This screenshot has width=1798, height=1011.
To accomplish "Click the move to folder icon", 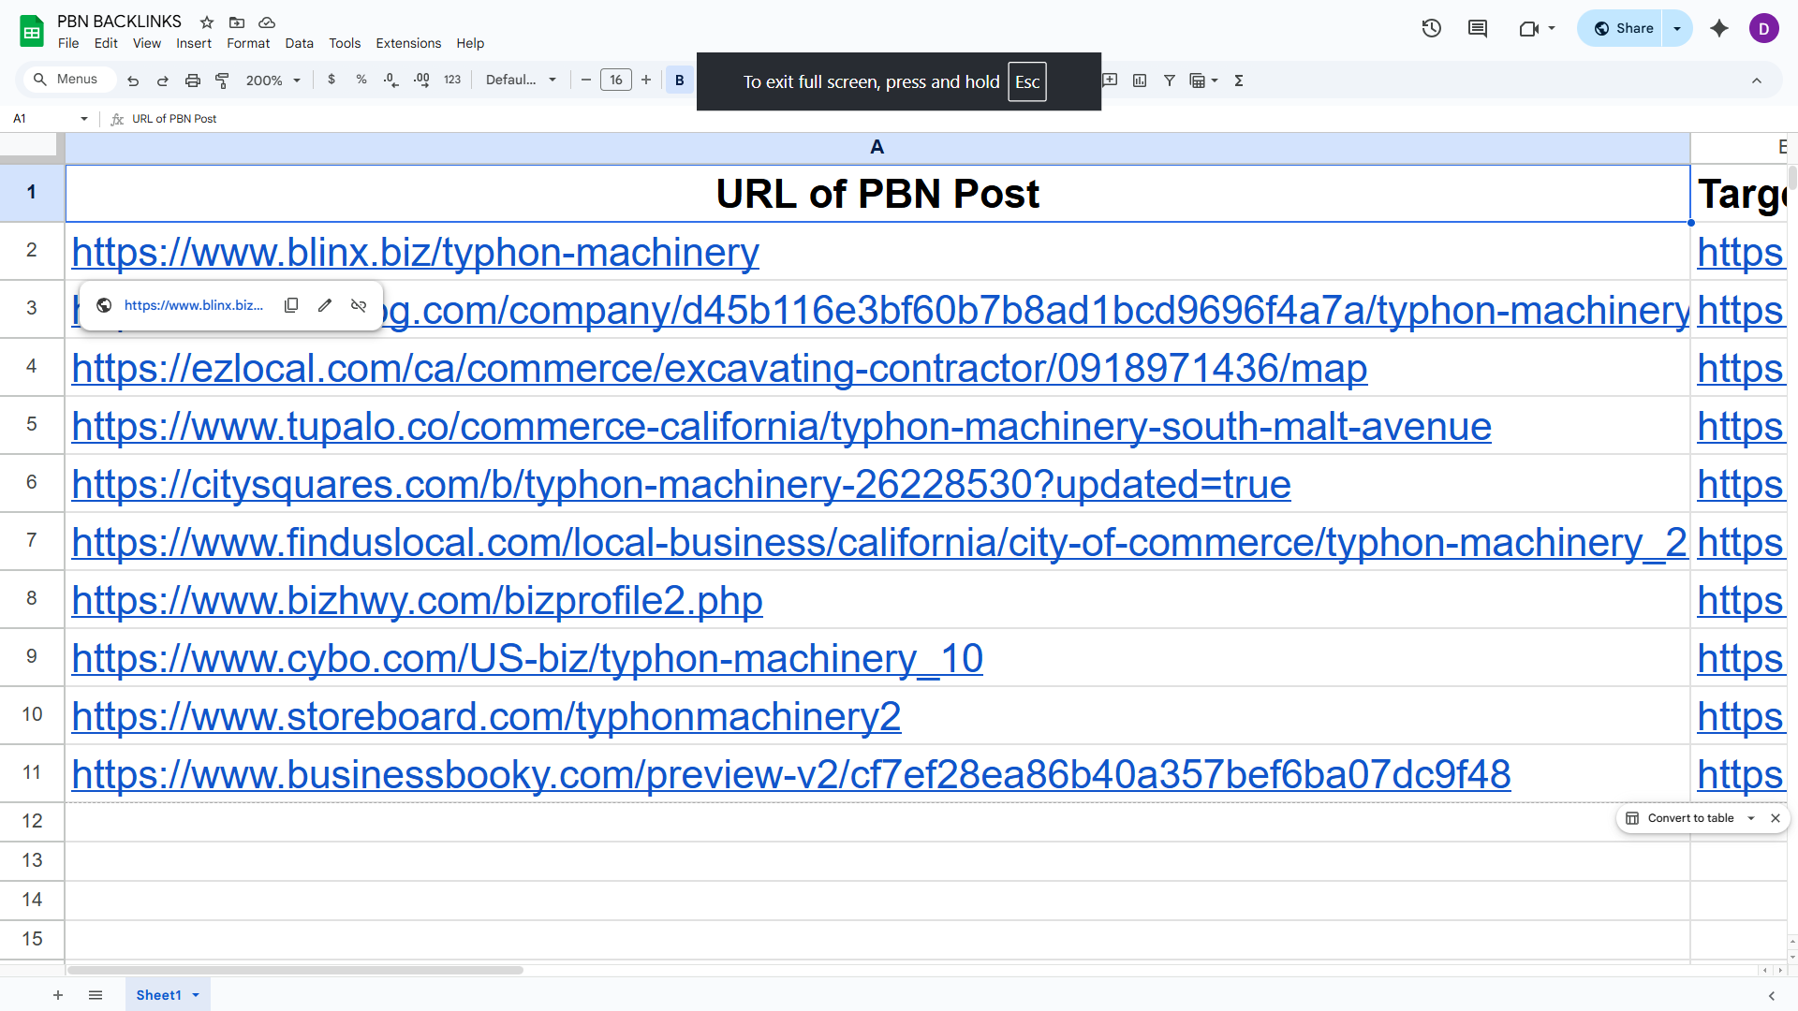I will pyautogui.click(x=237, y=22).
